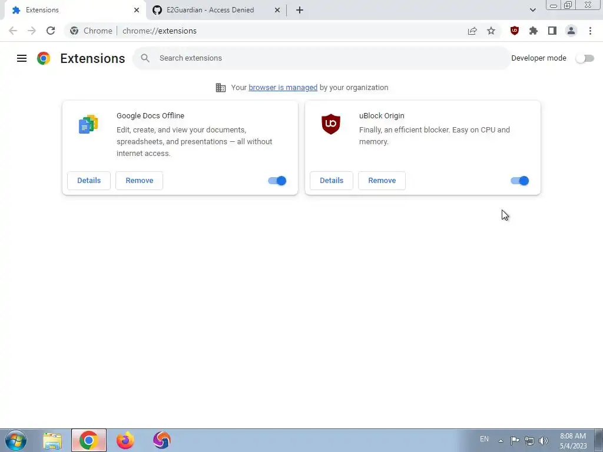Share this page via share icon
603x452 pixels.
tap(472, 31)
